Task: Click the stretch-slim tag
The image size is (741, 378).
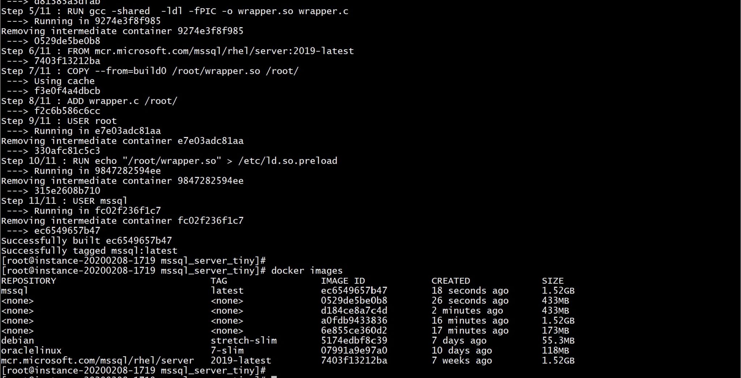Action: (244, 340)
